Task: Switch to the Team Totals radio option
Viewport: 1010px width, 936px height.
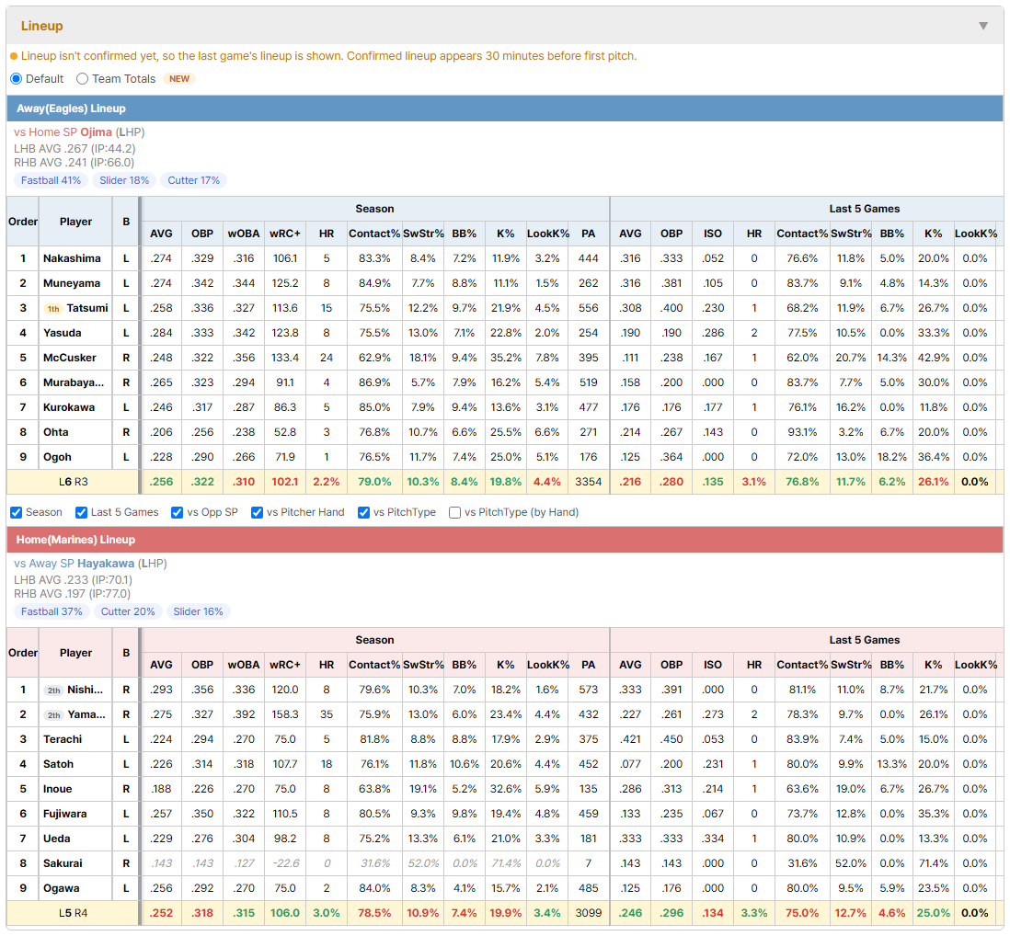Action: pos(83,78)
